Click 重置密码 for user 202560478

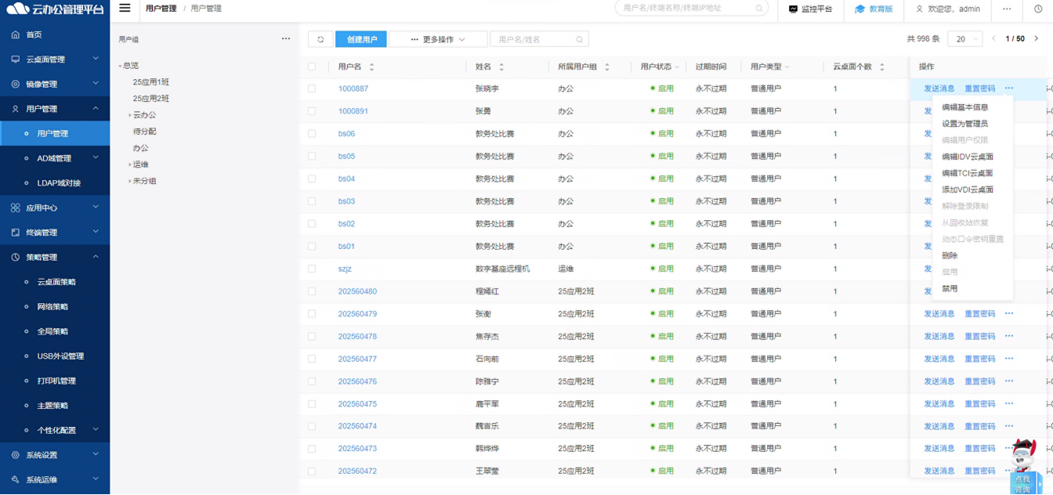click(979, 336)
